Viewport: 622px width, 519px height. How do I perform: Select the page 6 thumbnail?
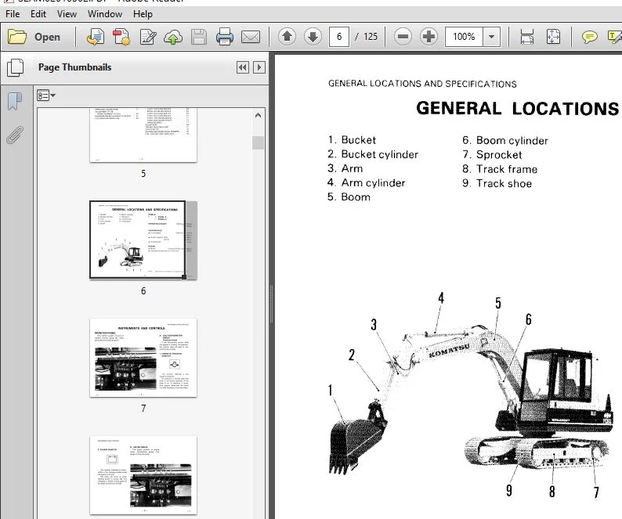pyautogui.click(x=143, y=240)
